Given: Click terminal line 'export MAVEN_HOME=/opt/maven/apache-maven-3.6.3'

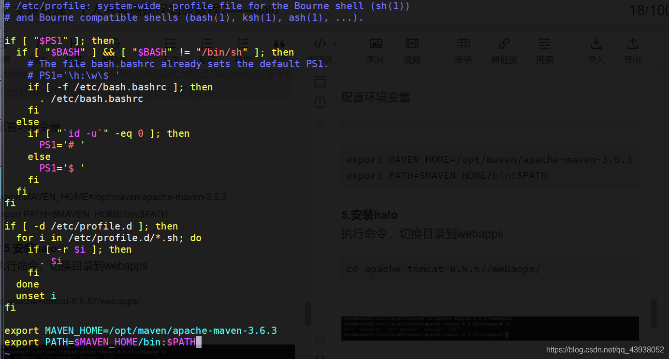Looking at the screenshot, I should (x=141, y=330).
